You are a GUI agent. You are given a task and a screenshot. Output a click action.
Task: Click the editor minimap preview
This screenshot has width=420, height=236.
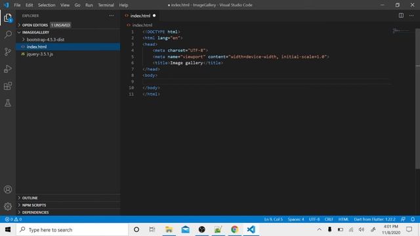pyautogui.click(x=401, y=31)
